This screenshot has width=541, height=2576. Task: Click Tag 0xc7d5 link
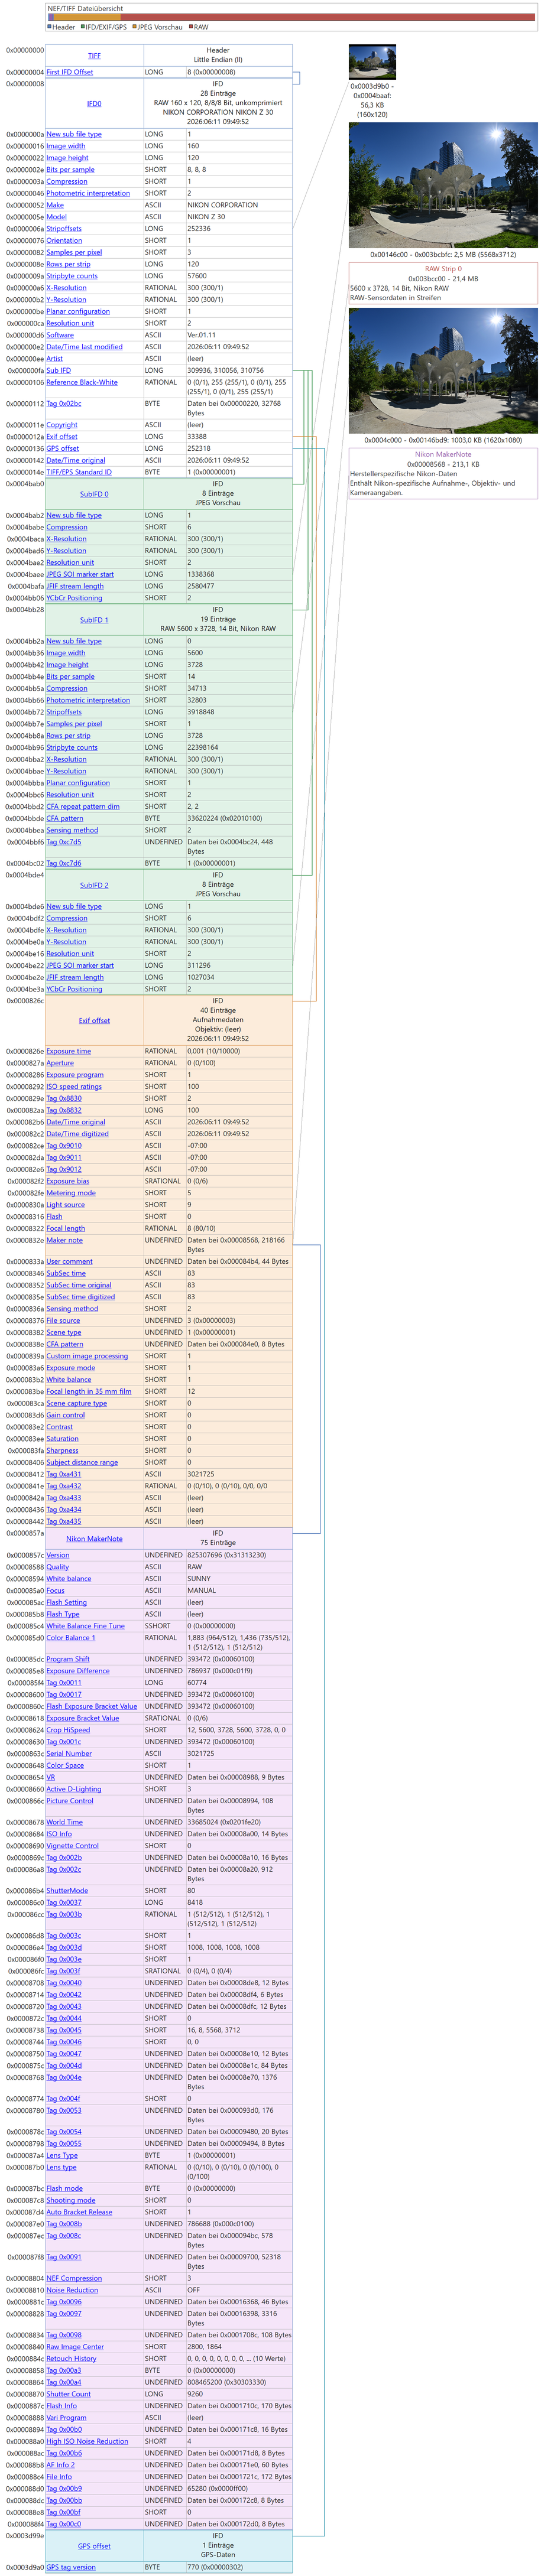coord(64,842)
